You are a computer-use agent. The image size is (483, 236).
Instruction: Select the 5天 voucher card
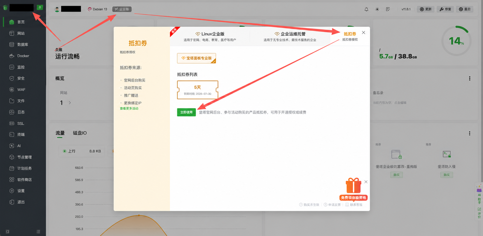tap(198, 90)
